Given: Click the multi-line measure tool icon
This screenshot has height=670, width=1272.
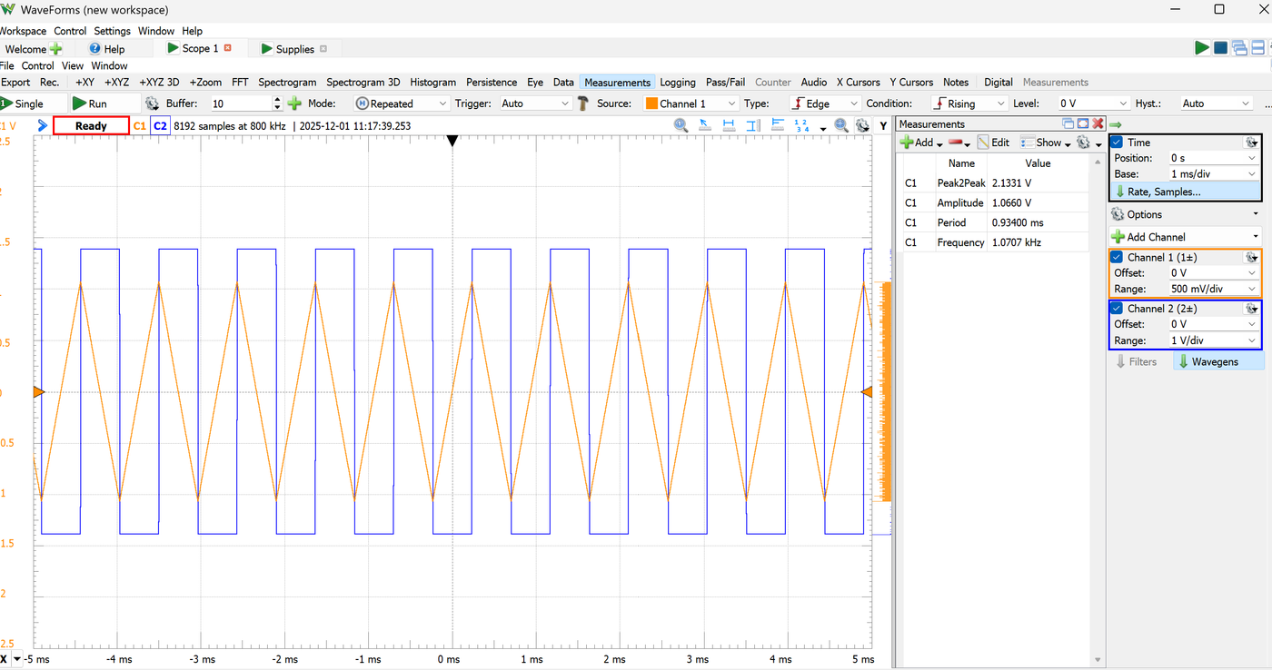Looking at the screenshot, I should point(778,126).
